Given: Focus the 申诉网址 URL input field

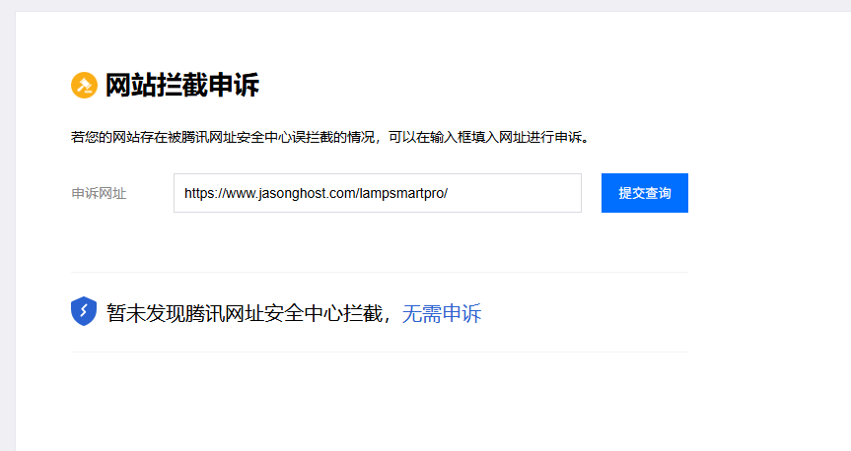Looking at the screenshot, I should (378, 193).
